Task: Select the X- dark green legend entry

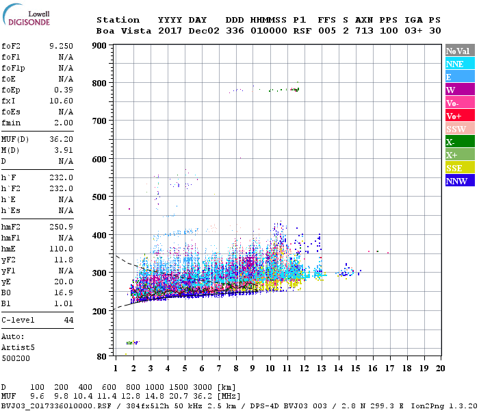Action: (459, 142)
